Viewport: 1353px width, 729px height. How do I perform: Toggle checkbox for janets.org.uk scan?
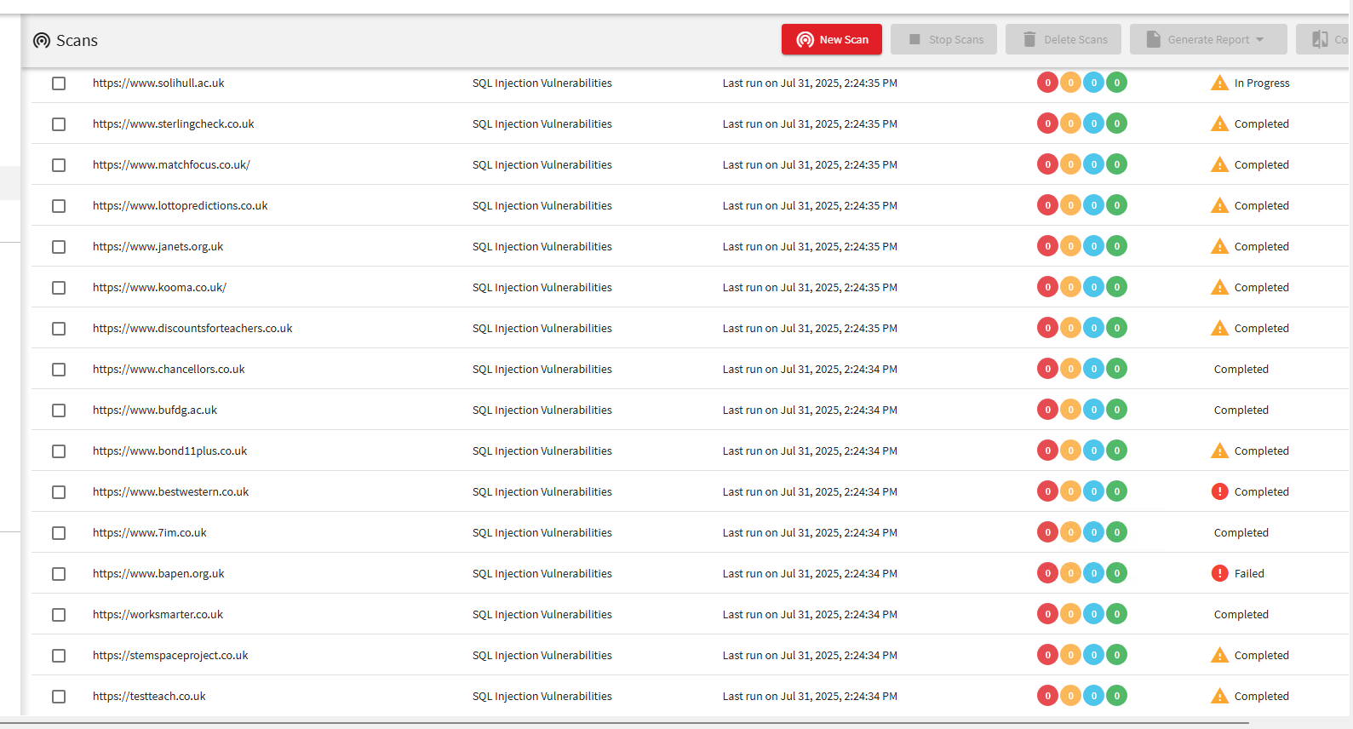coord(59,247)
